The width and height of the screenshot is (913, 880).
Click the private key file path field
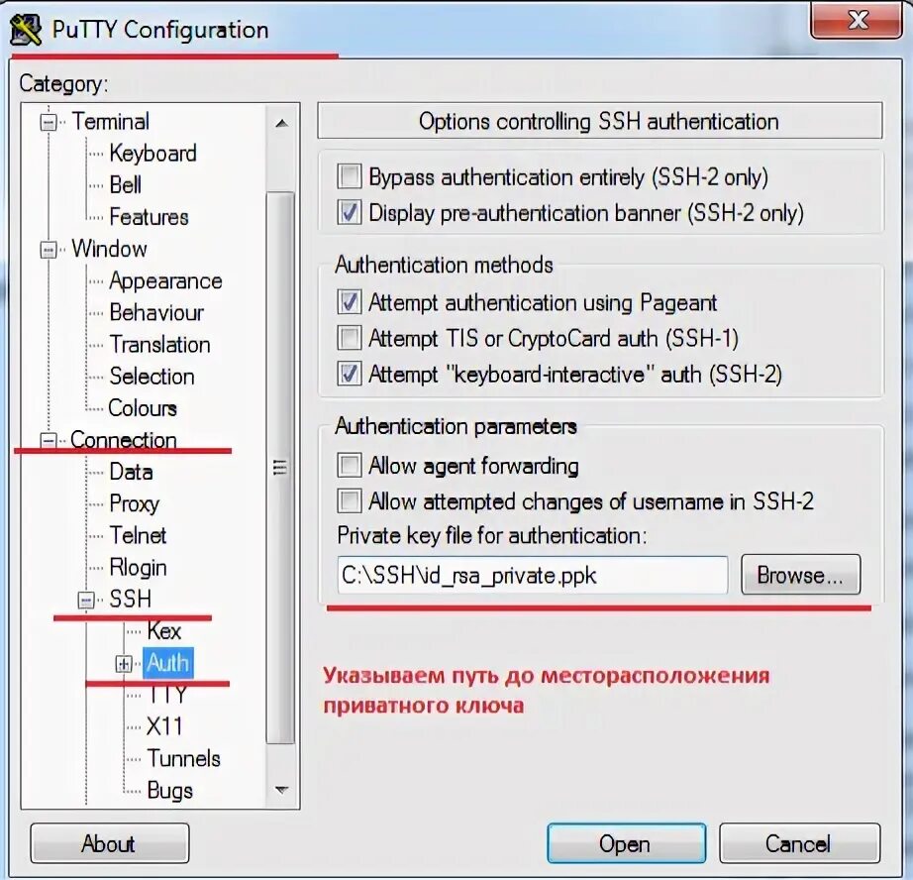pyautogui.click(x=532, y=575)
